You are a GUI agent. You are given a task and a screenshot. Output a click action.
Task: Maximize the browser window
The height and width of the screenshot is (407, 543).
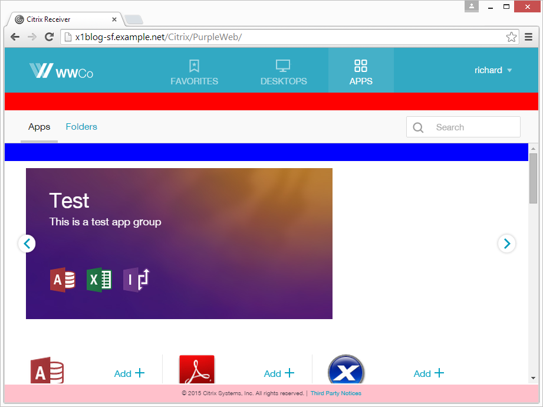click(506, 6)
